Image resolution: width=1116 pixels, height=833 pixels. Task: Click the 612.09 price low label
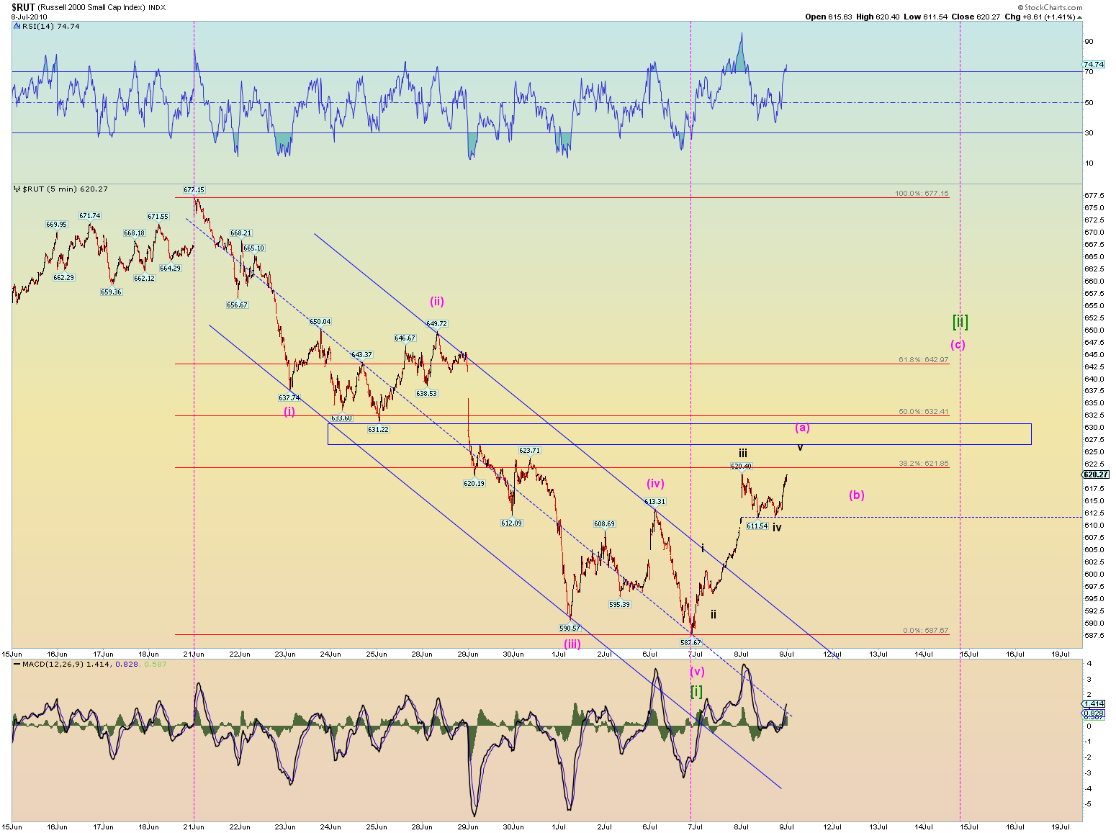point(511,523)
